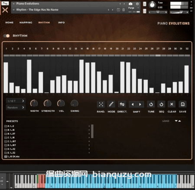Viewport: 195px width, 190px height.
Task: Toggle the Mute button in the header
Action: click(145, 11)
